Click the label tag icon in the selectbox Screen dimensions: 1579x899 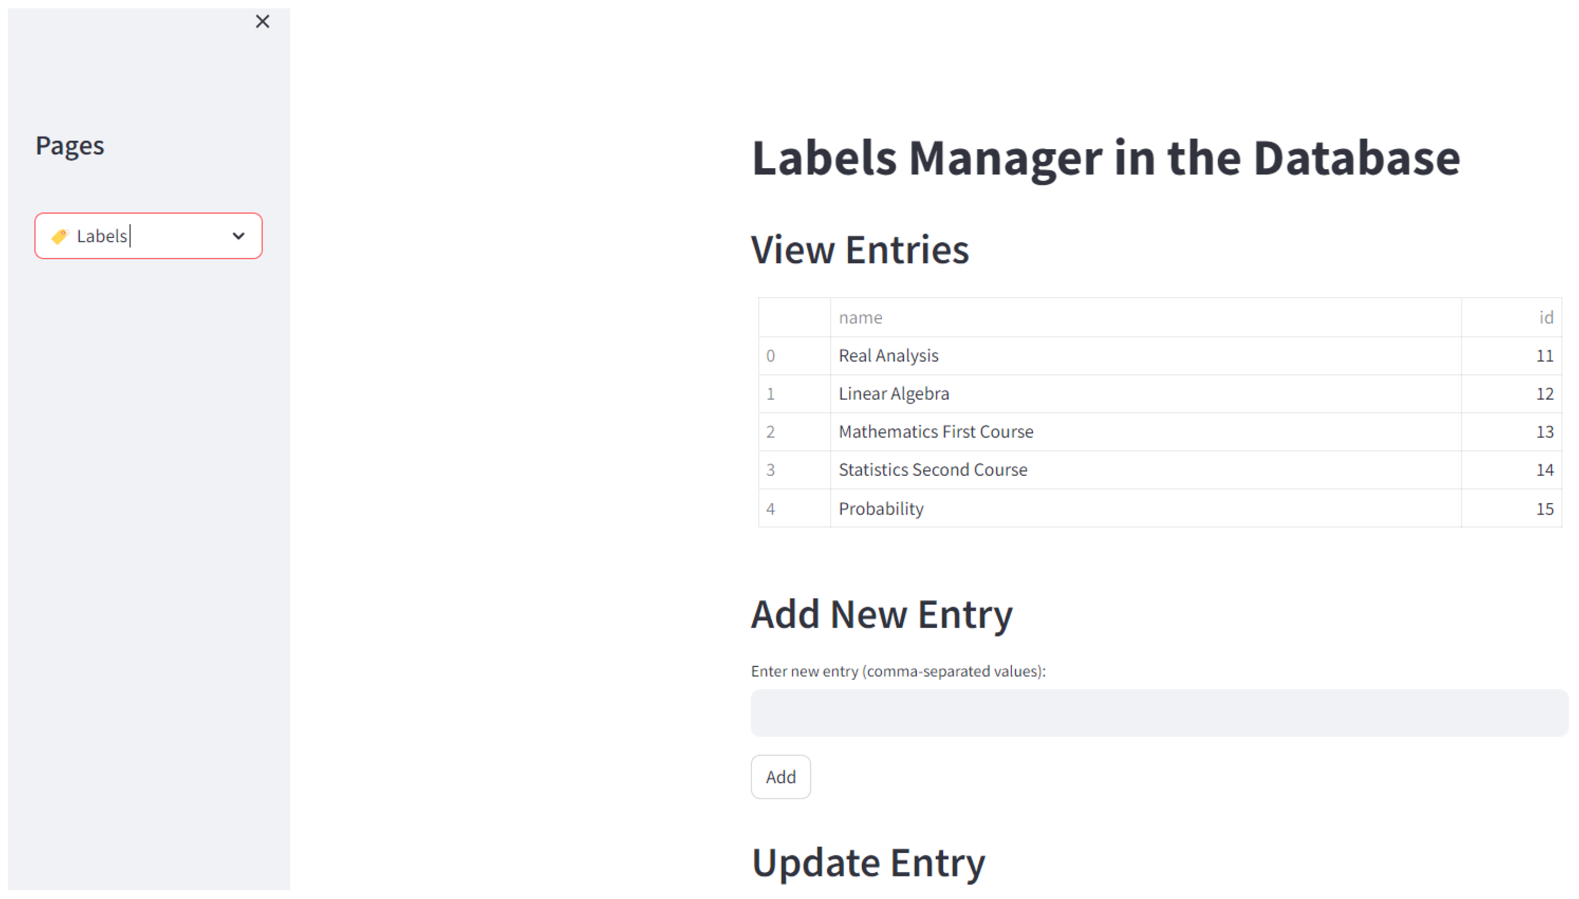[60, 236]
